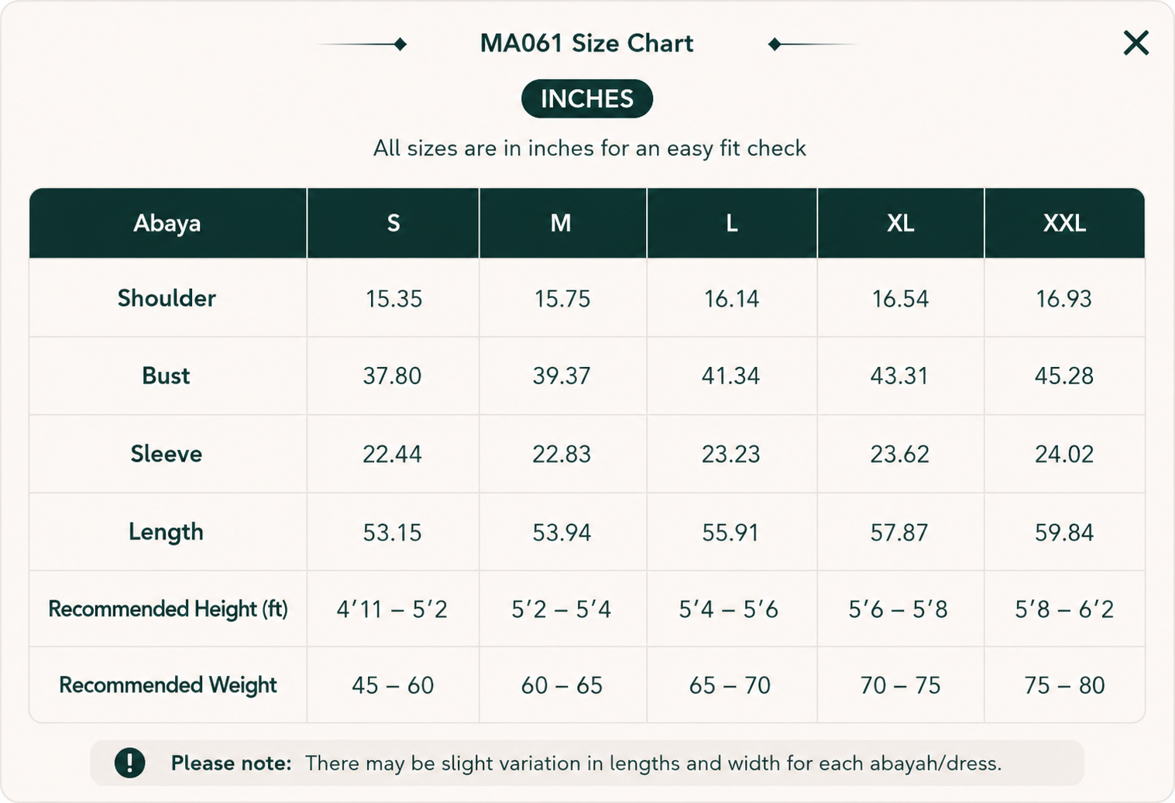Click the MA061 Size Chart title
1175x803 pixels.
click(587, 43)
